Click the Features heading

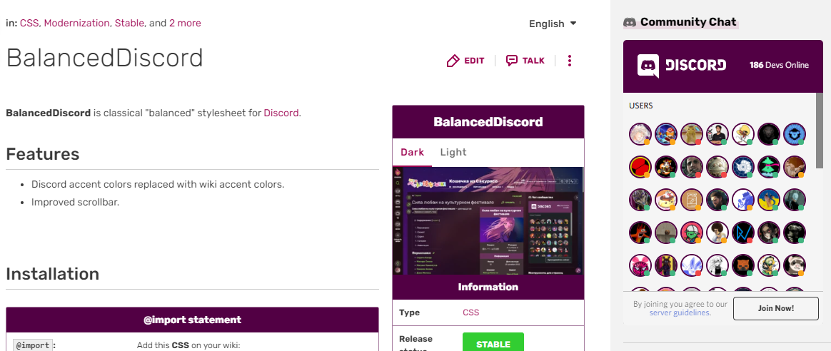42,154
